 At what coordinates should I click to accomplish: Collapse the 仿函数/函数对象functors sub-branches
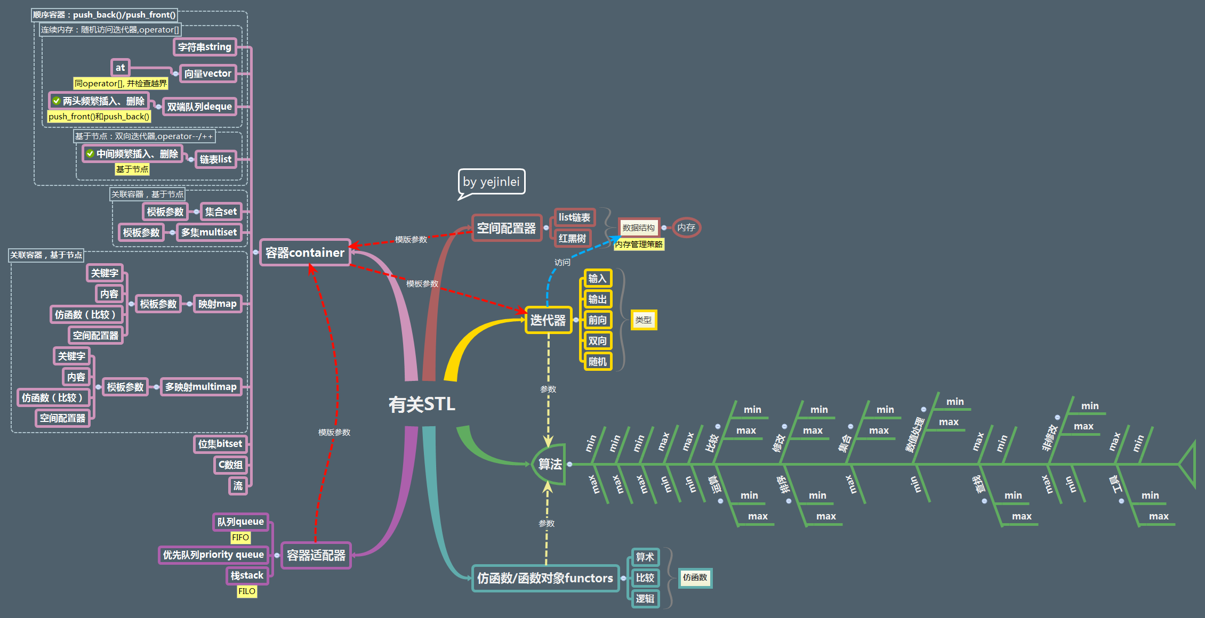tap(623, 578)
